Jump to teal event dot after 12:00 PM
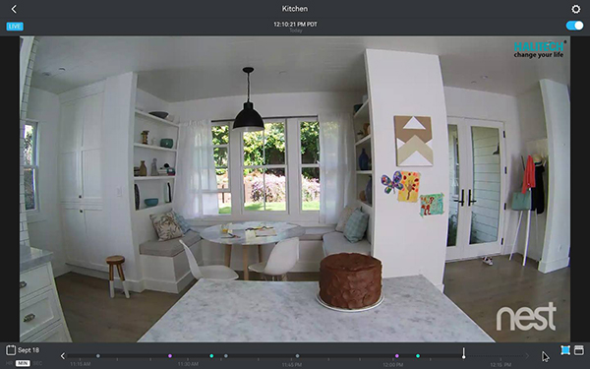590x369 pixels. click(418, 356)
